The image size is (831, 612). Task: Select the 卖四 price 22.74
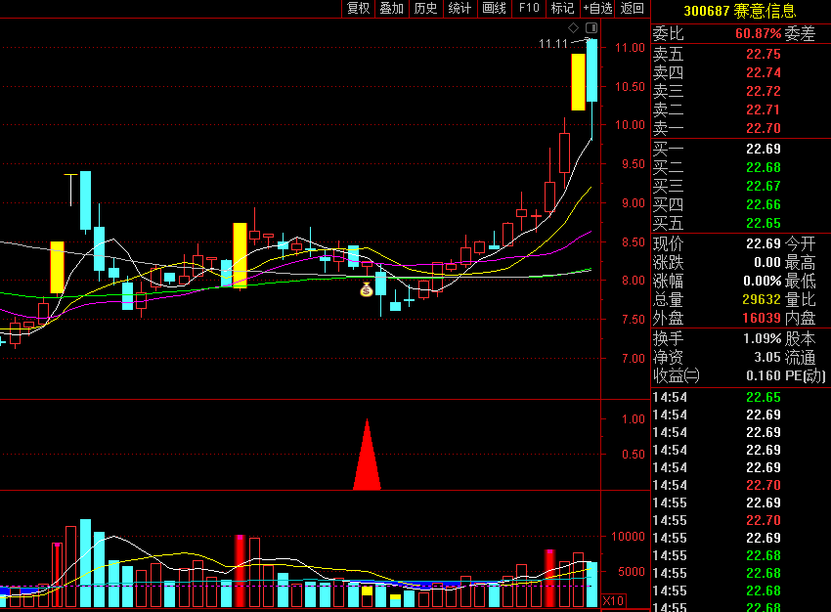[x=764, y=72]
